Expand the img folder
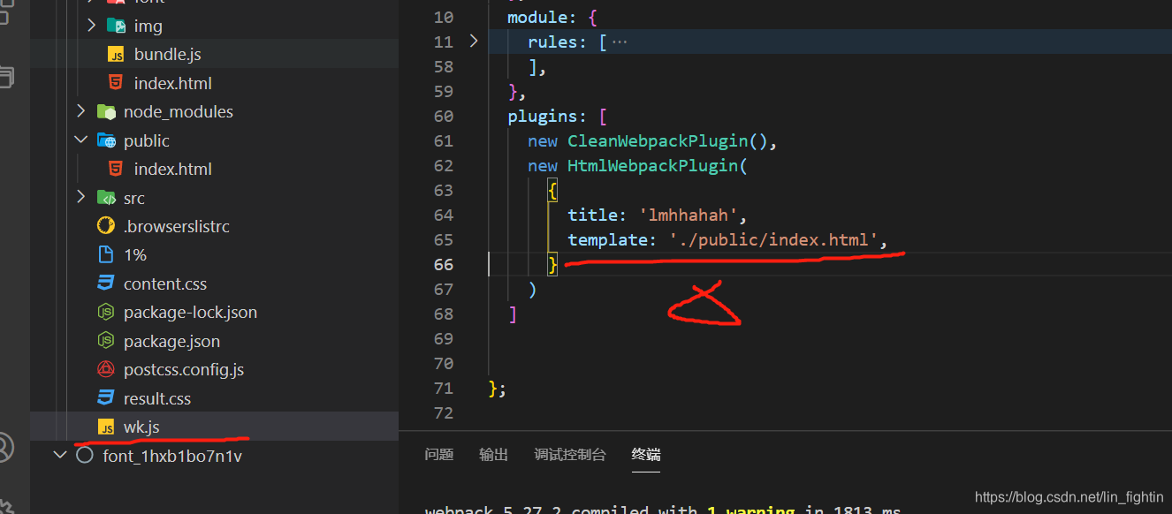 92,26
